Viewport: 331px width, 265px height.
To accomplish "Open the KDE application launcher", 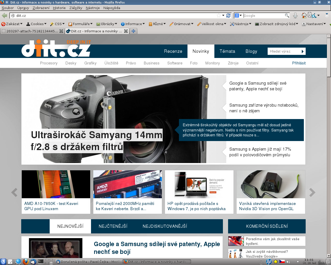I will click(3, 262).
